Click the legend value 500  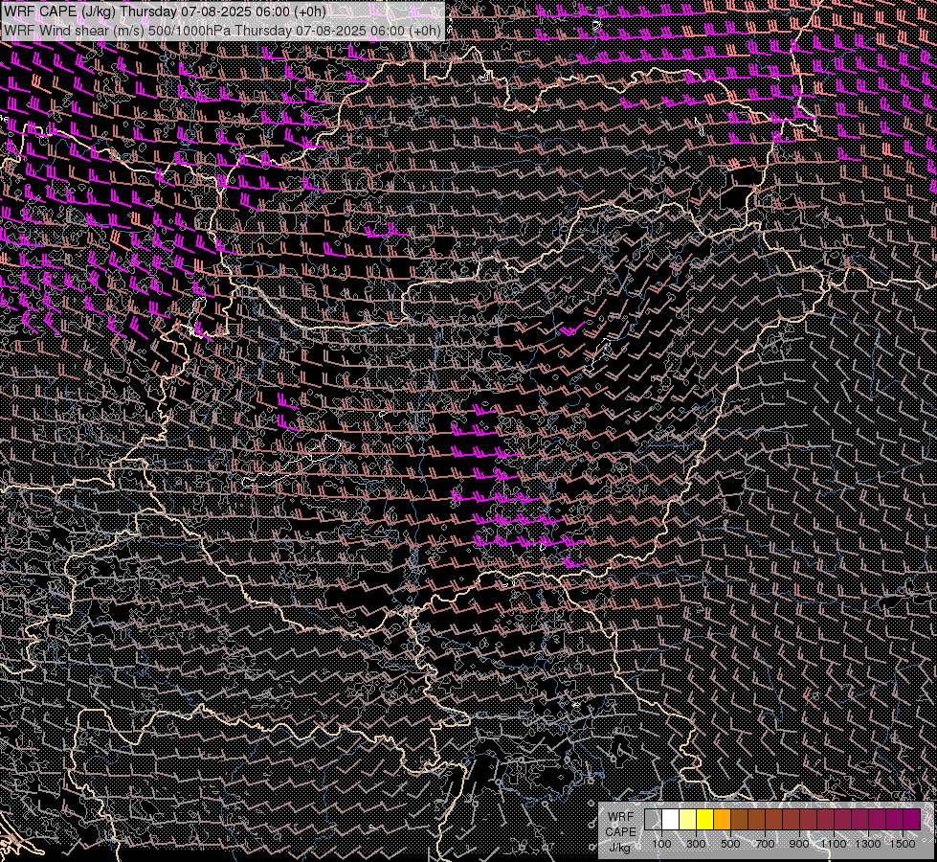tap(730, 844)
